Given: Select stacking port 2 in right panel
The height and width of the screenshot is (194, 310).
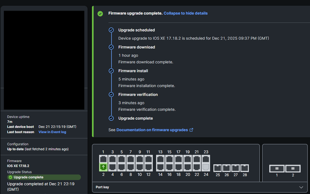Looking at the screenshot, I should [293, 168].
